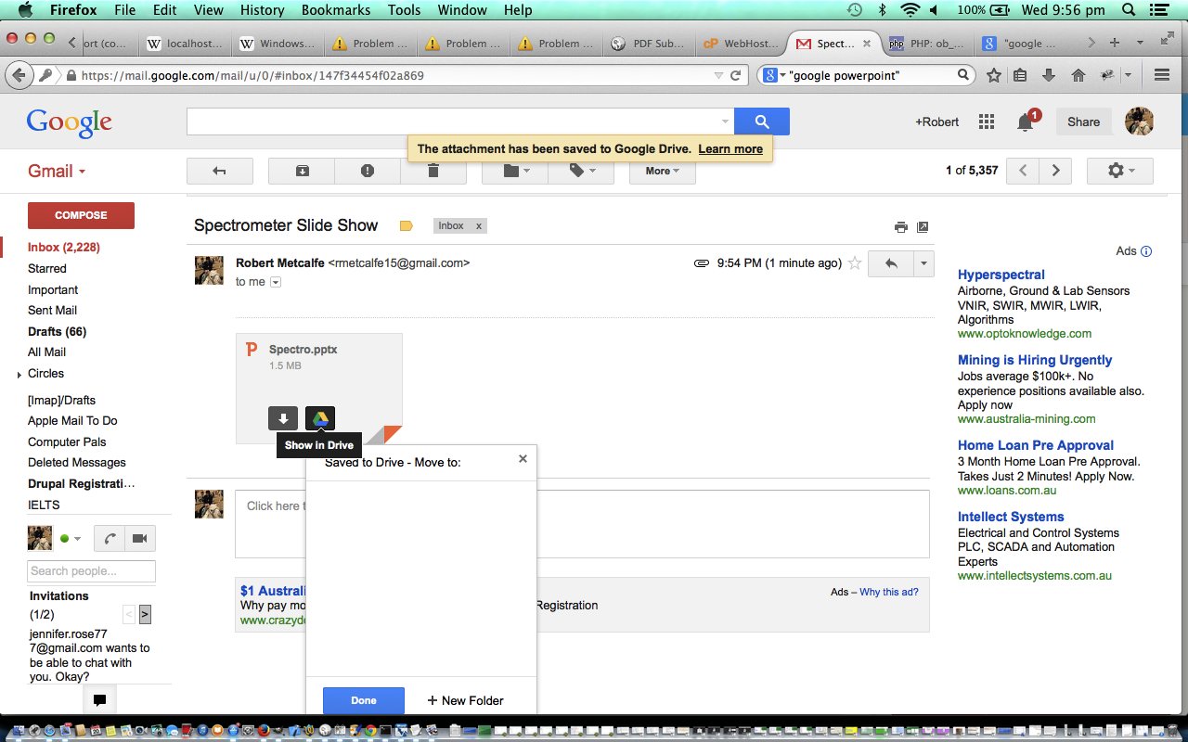Image resolution: width=1188 pixels, height=742 pixels.
Task: Open the +Robert profile link
Action: (937, 122)
